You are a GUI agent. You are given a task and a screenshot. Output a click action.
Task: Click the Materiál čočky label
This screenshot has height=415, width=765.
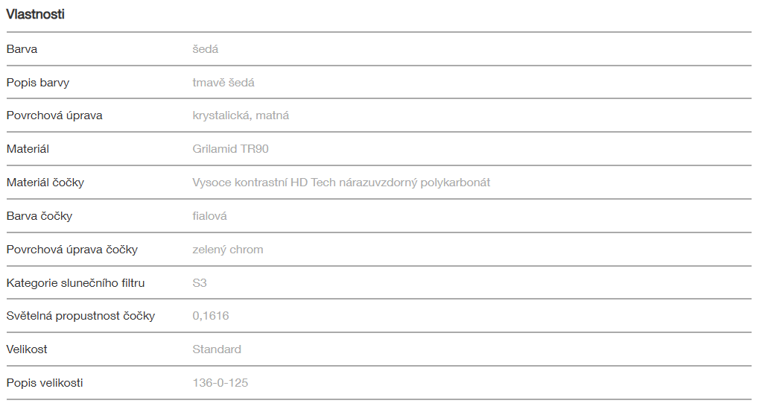[45, 183]
